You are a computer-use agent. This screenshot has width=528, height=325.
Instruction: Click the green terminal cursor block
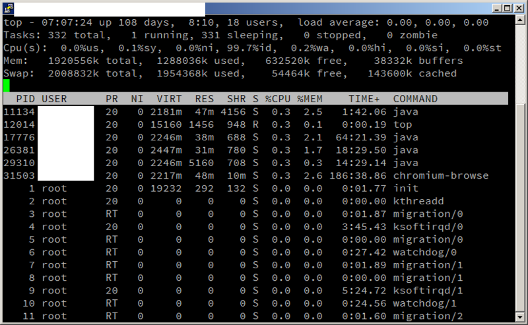[x=7, y=86]
